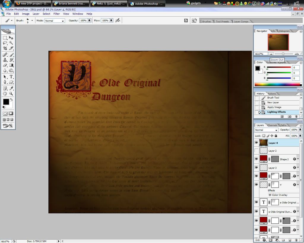This screenshot has width=304, height=243.
Task: Pick the Clone Stamp tool
Action: coord(5,60)
